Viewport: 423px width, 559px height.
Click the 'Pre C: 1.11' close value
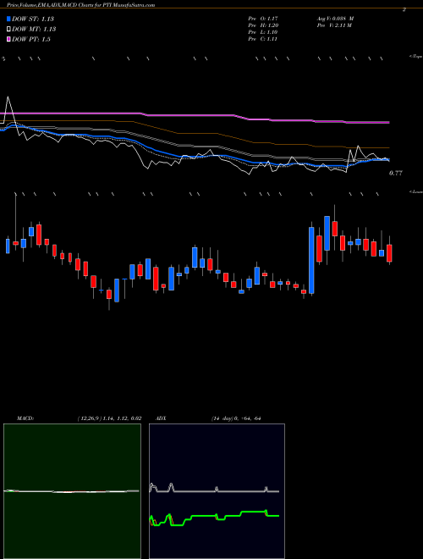click(263, 39)
